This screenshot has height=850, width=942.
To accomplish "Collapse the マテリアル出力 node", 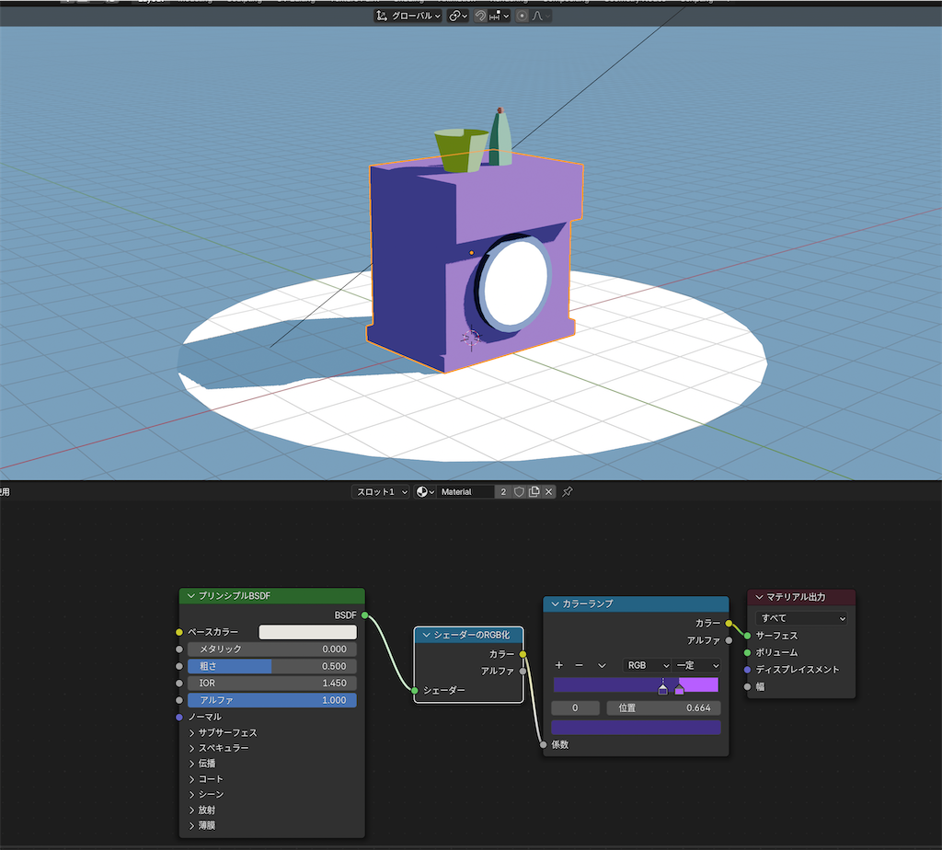I will 759,597.
